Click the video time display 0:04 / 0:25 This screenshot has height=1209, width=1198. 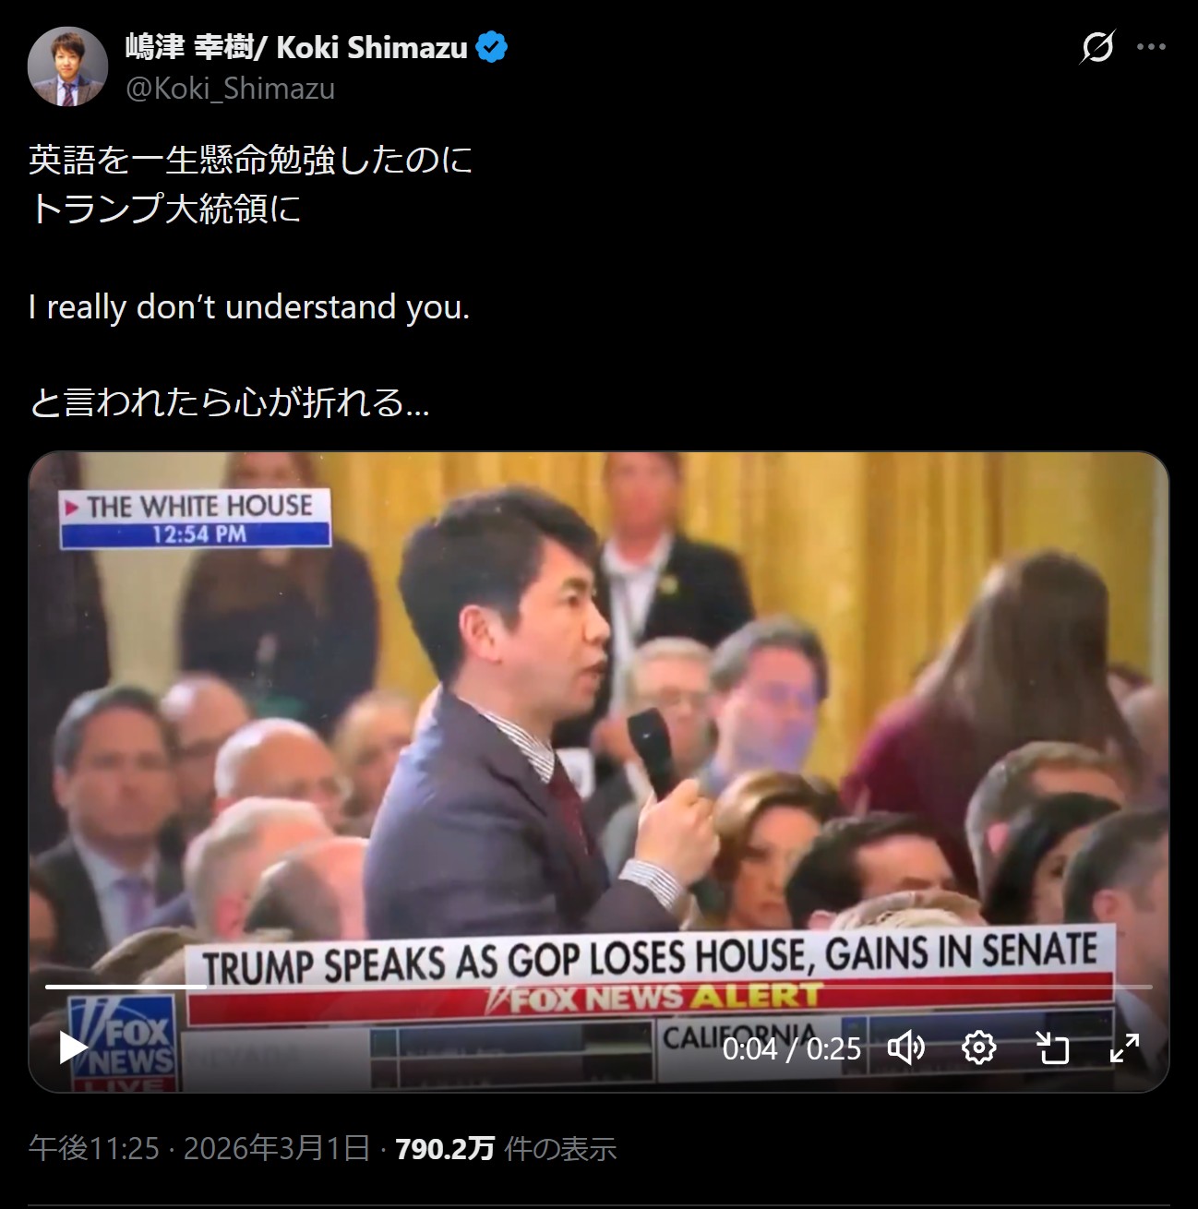791,1048
